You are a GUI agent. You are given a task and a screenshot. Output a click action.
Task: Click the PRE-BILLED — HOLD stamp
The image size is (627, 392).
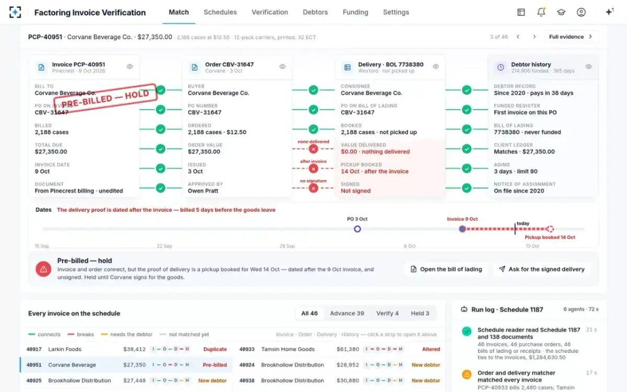[x=105, y=99]
